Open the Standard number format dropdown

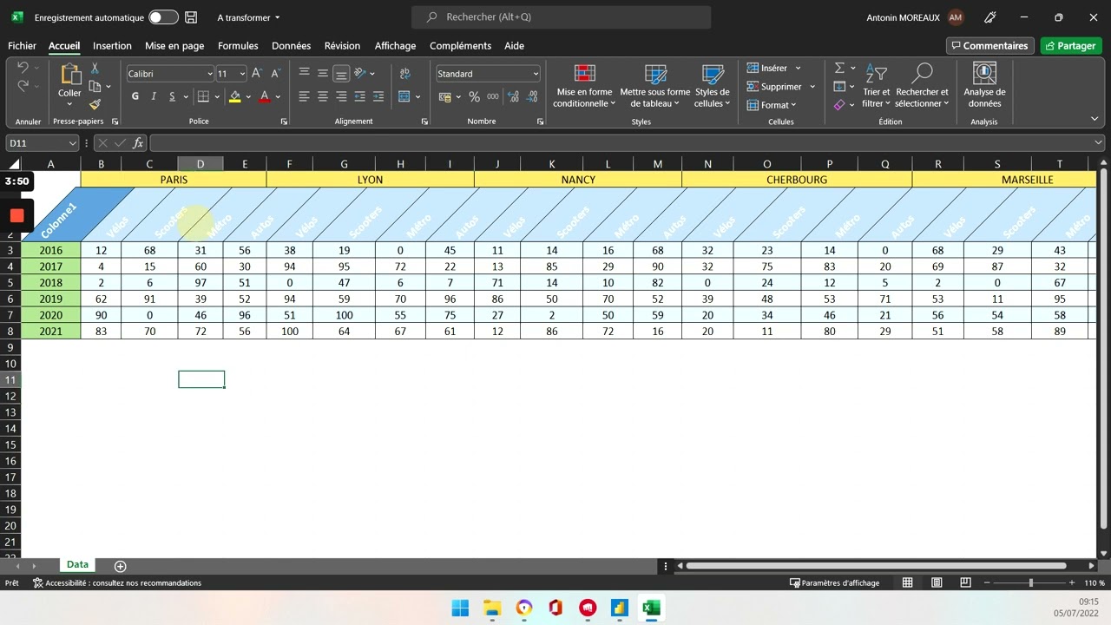[x=536, y=74]
